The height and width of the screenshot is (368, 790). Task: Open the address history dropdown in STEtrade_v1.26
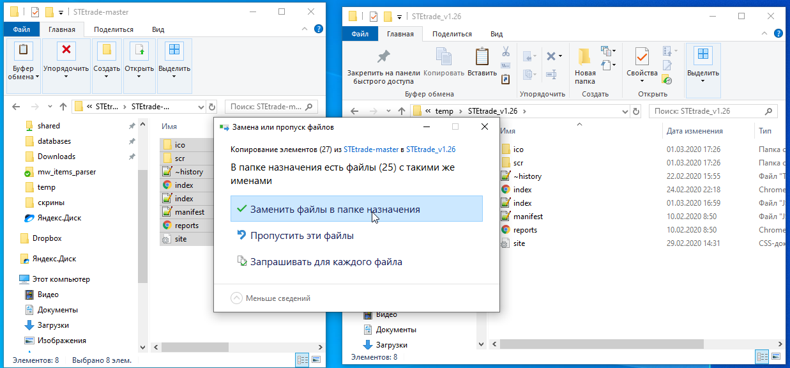pos(625,111)
